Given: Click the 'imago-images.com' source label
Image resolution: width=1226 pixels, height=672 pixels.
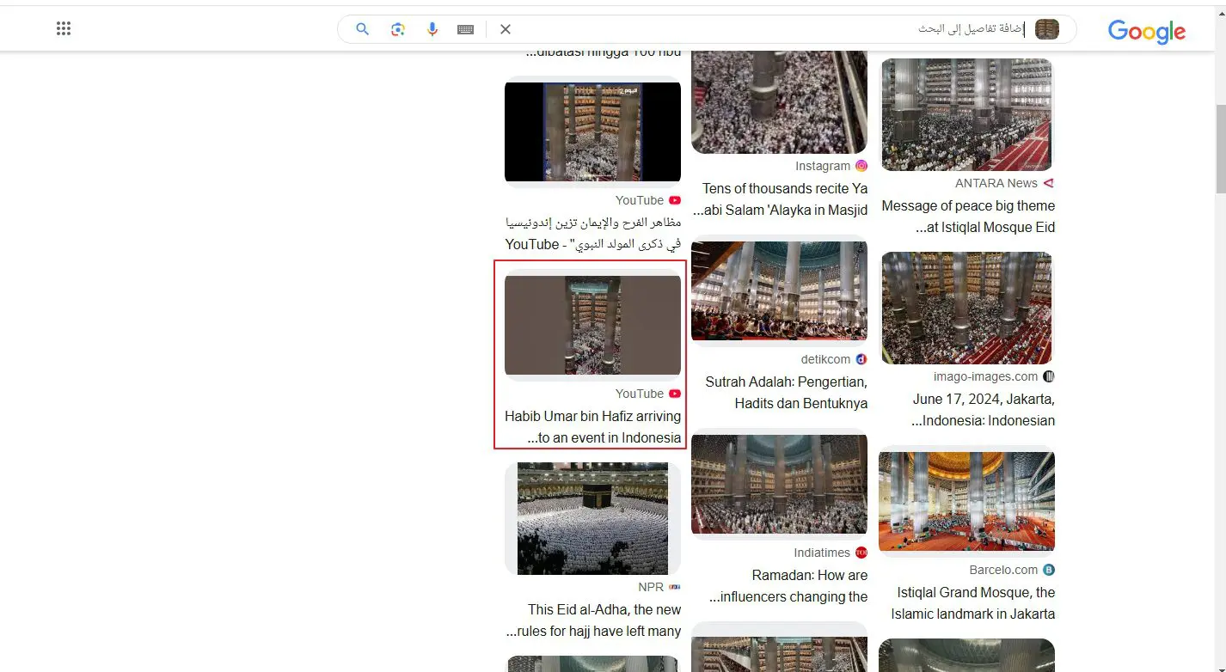Looking at the screenshot, I should tap(986, 376).
